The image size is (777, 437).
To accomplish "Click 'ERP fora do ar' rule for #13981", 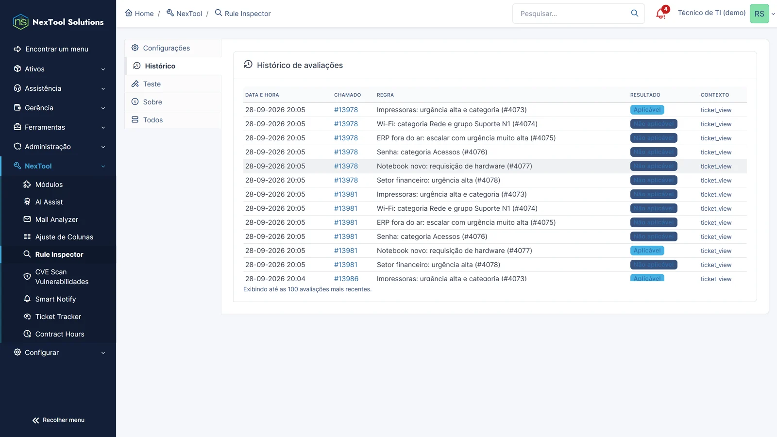I will coord(466,222).
